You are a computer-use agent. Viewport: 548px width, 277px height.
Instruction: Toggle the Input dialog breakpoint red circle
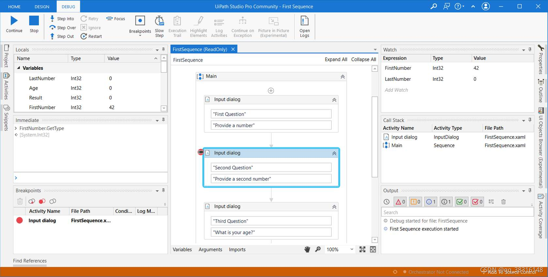point(20,220)
